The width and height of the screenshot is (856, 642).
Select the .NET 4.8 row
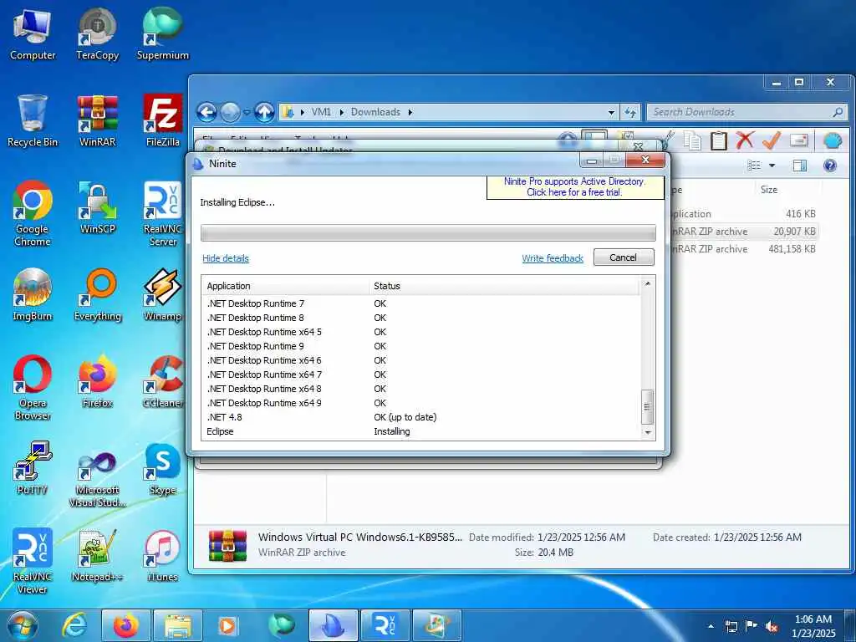[x=420, y=417]
